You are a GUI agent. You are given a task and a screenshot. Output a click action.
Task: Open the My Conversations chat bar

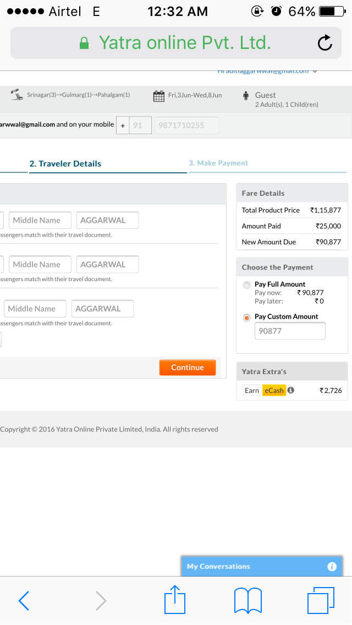click(x=261, y=567)
